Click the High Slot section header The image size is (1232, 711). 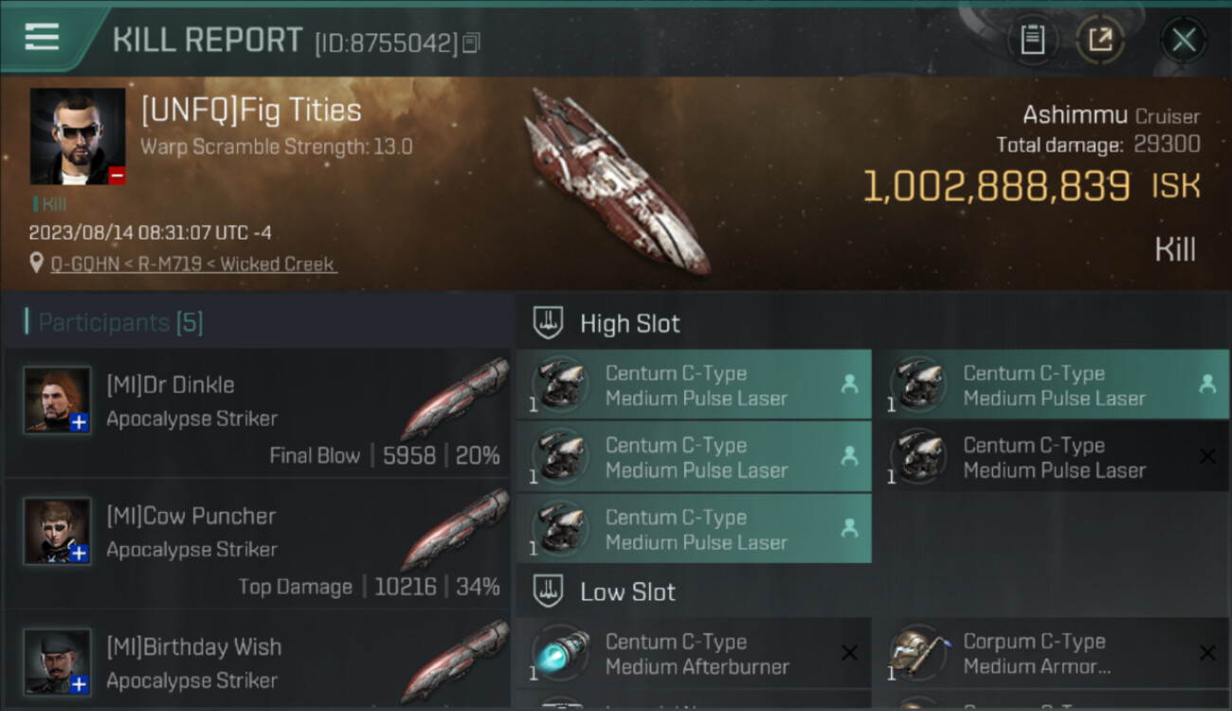click(629, 323)
